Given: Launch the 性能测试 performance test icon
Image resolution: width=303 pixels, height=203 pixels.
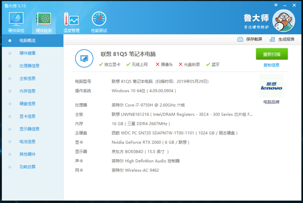Looking at the screenshot, I should 99,19.
